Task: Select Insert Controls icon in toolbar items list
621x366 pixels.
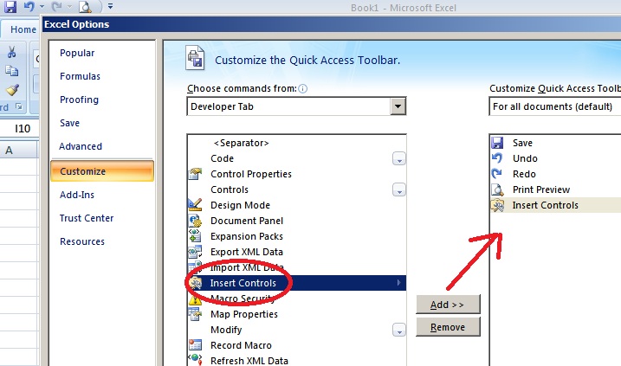Action: (497, 205)
